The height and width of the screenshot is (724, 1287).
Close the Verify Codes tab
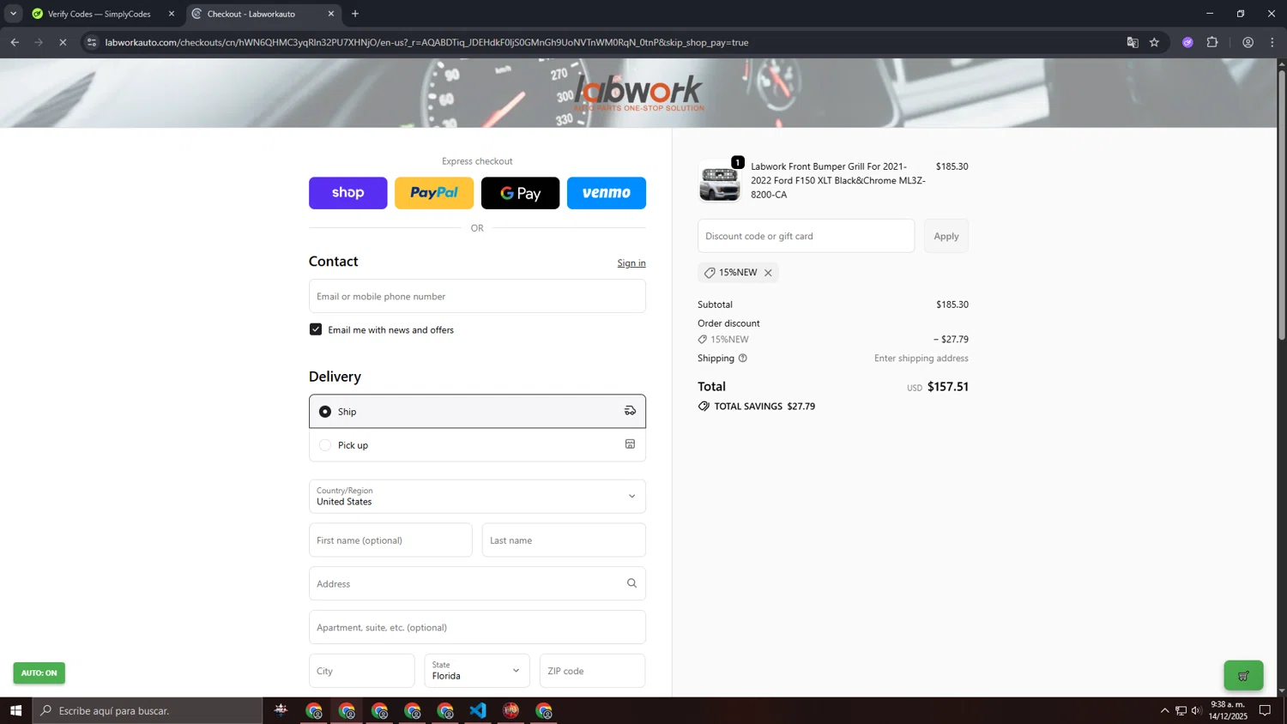point(172,14)
